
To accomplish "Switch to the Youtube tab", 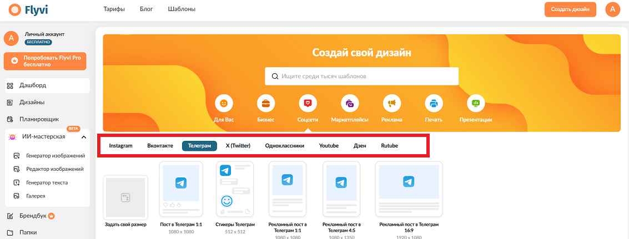I will 329,146.
